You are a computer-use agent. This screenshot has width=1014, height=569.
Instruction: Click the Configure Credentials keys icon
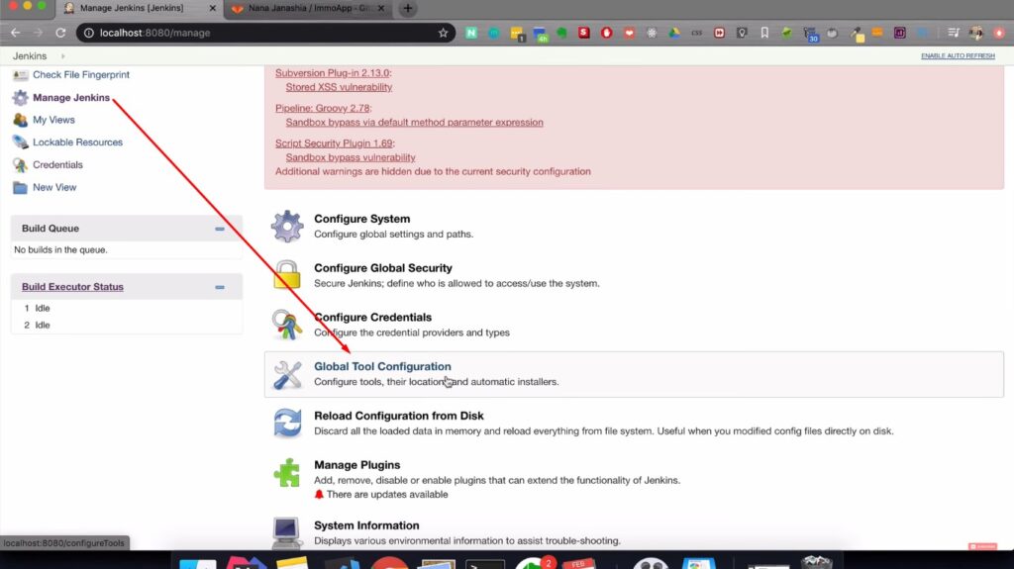click(286, 325)
